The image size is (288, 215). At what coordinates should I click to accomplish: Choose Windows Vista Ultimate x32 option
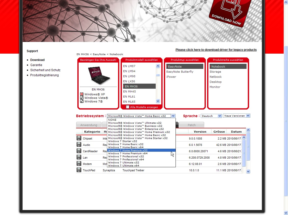point(141,123)
